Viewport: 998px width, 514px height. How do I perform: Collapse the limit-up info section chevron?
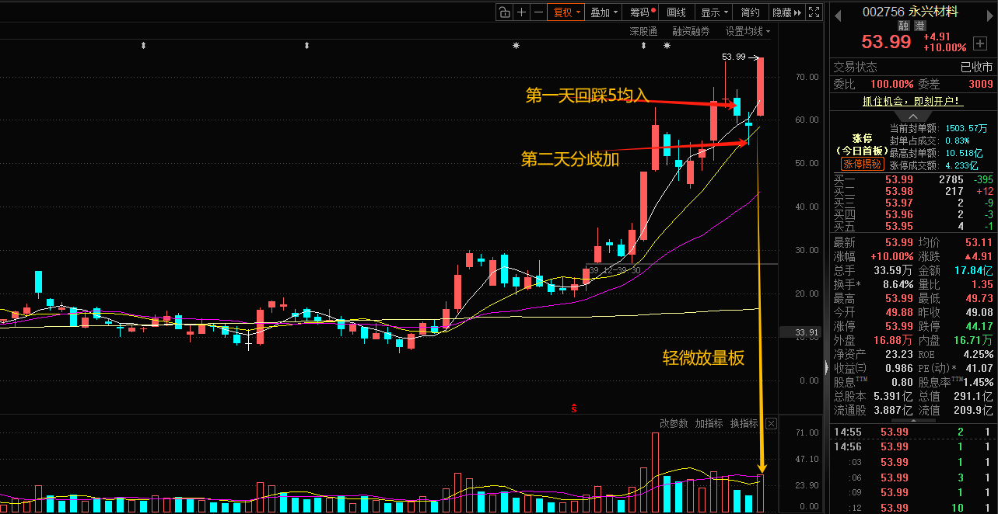click(x=912, y=116)
